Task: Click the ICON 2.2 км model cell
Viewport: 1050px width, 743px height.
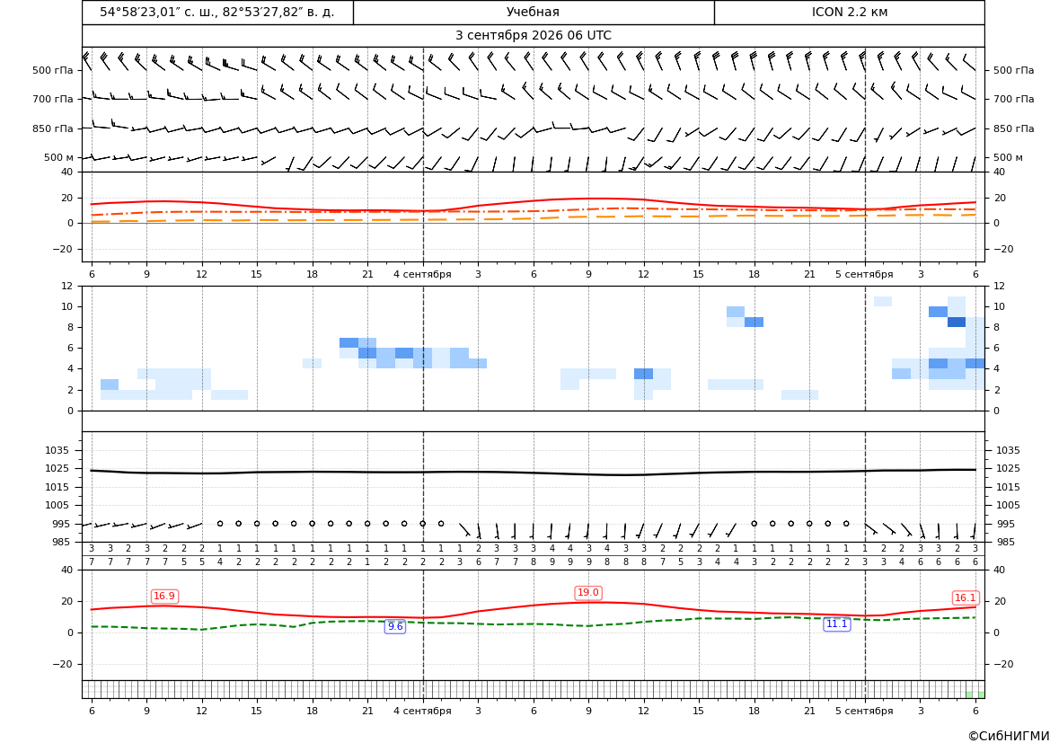Action: tap(849, 12)
